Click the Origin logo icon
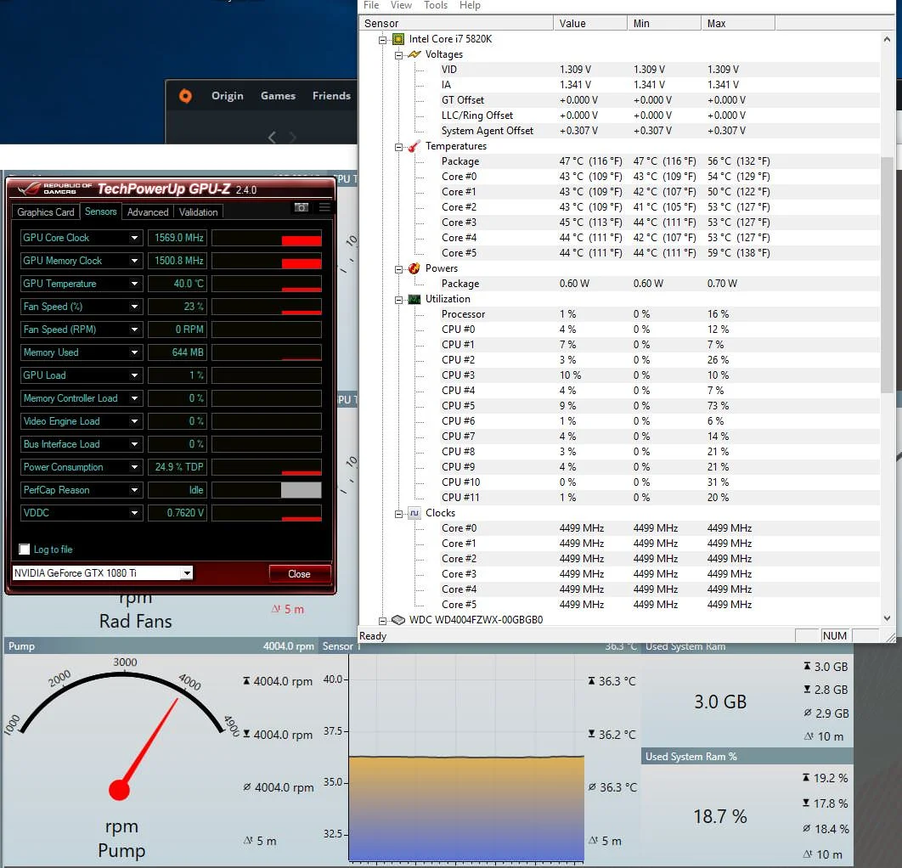The height and width of the screenshot is (868, 902). 185,95
